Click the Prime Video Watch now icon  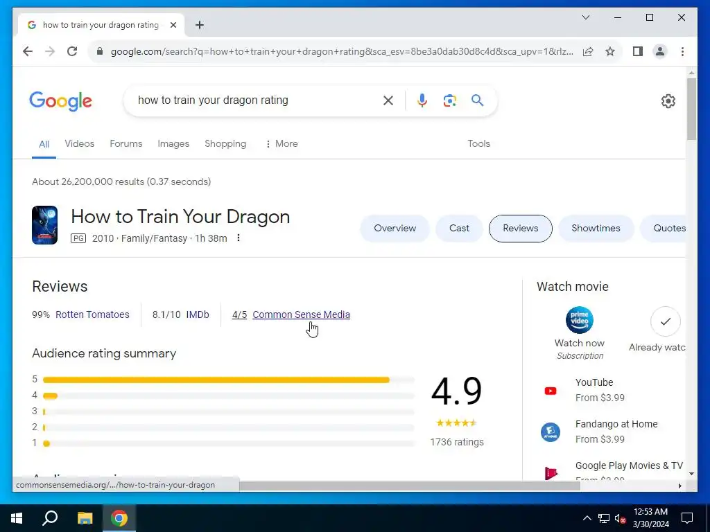click(x=580, y=320)
